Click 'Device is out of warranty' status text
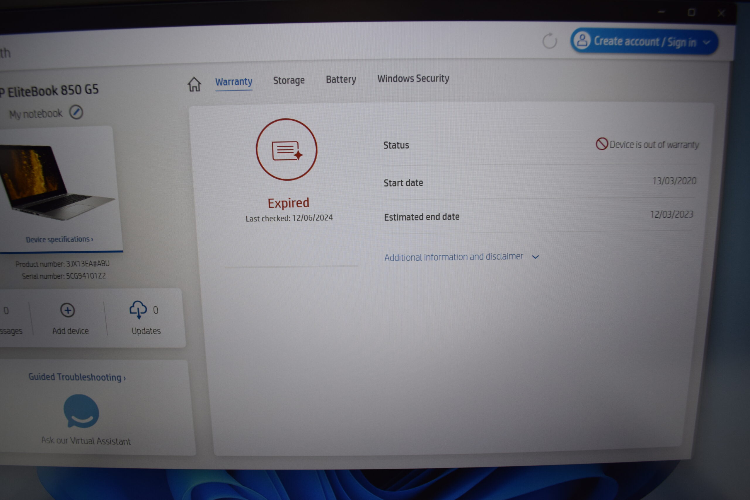The image size is (750, 500). coord(654,145)
